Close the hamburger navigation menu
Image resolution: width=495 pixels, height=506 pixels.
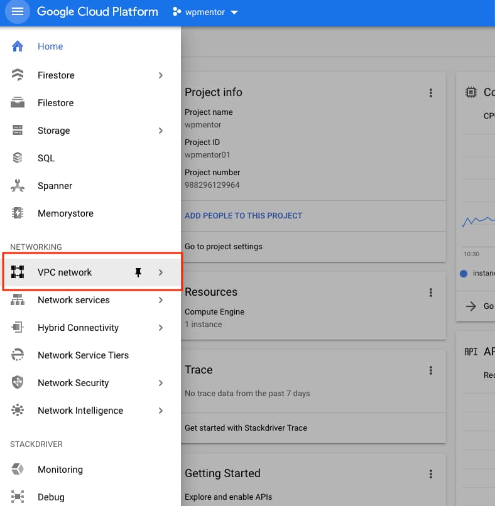18,12
